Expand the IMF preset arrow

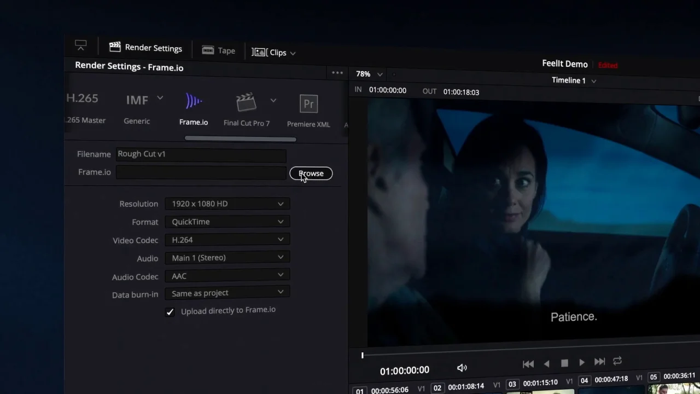pos(160,98)
